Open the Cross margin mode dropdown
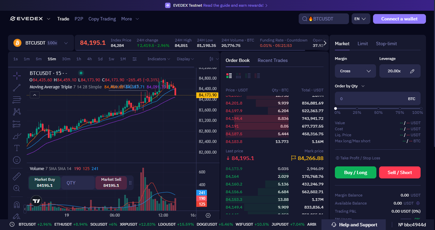Viewport: 435px width, 230px height. 355,71
